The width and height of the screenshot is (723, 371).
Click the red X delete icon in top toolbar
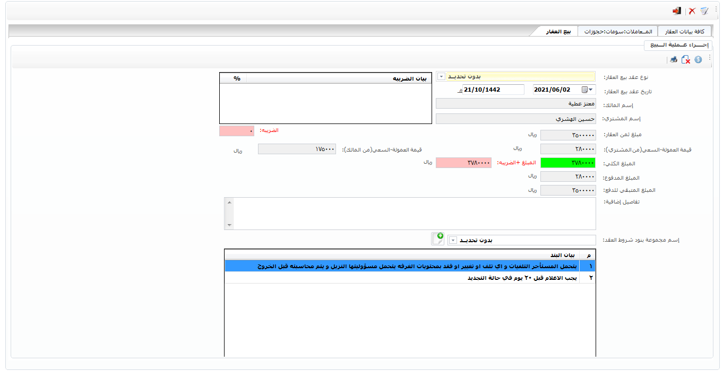692,11
